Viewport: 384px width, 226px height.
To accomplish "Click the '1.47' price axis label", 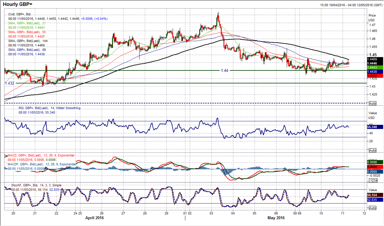I will click(x=372, y=25).
